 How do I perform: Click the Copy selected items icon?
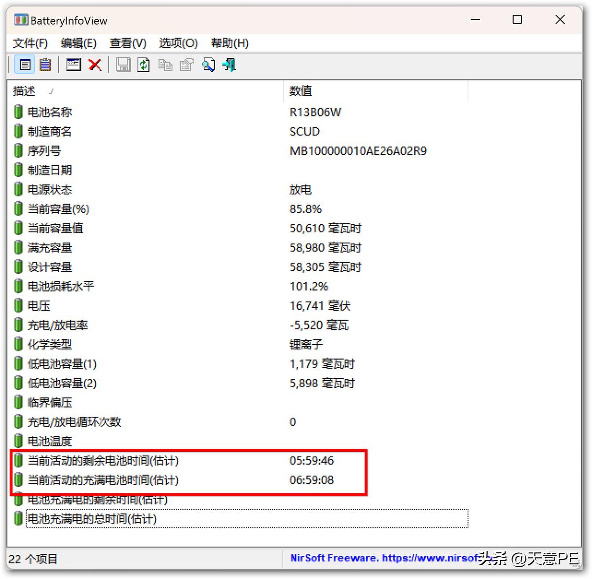[x=165, y=64]
